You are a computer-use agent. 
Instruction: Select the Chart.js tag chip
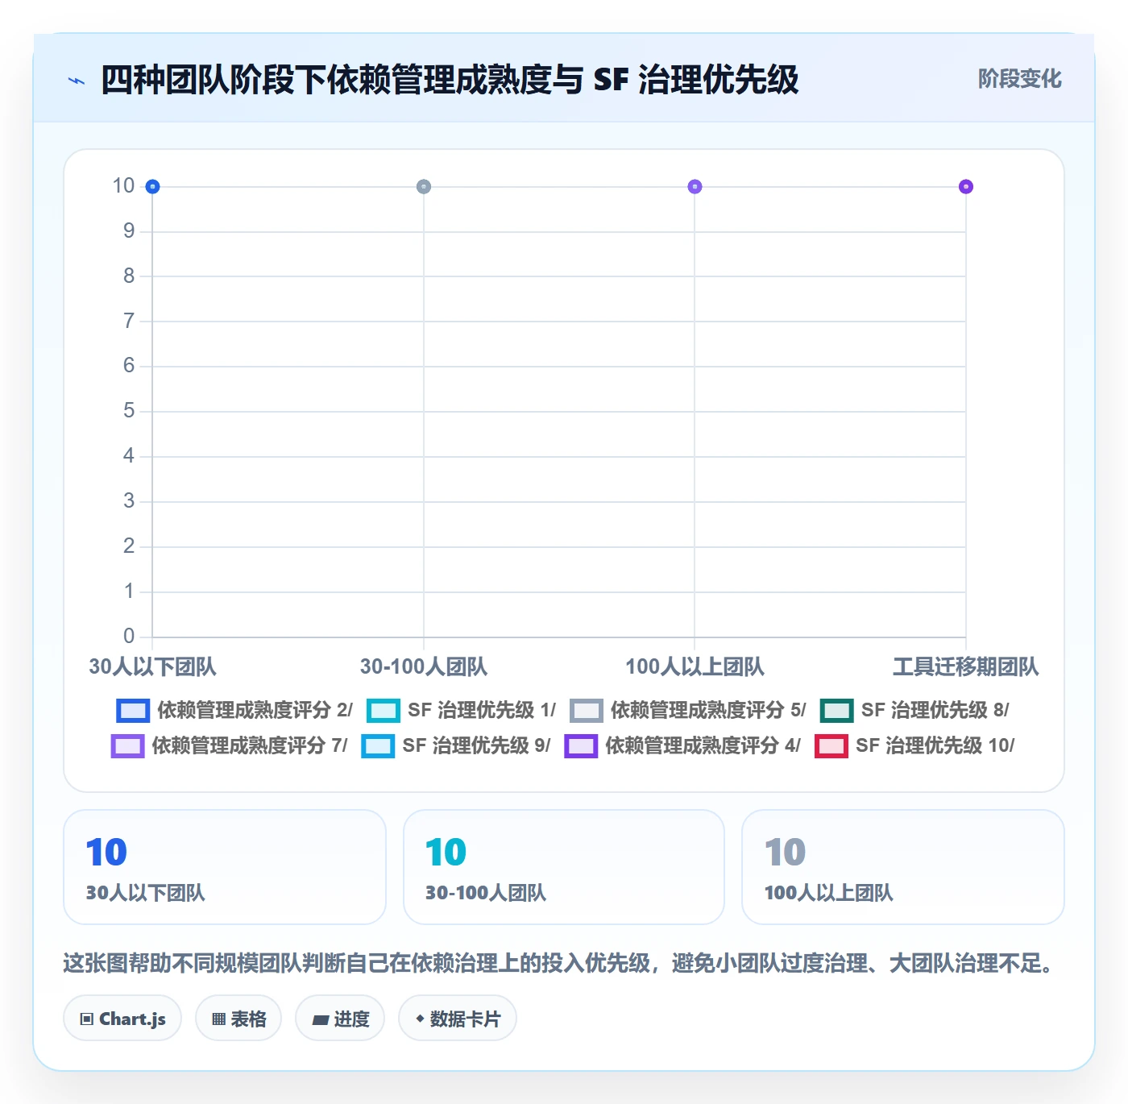coord(122,1019)
